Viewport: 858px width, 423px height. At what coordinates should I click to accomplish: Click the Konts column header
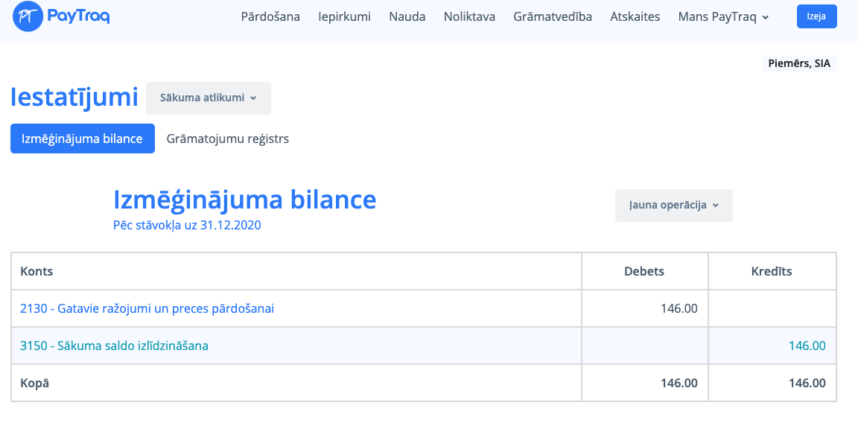(37, 271)
